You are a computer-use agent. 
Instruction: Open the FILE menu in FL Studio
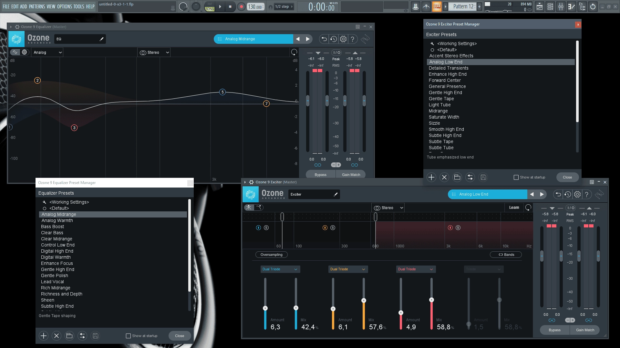tap(6, 6)
